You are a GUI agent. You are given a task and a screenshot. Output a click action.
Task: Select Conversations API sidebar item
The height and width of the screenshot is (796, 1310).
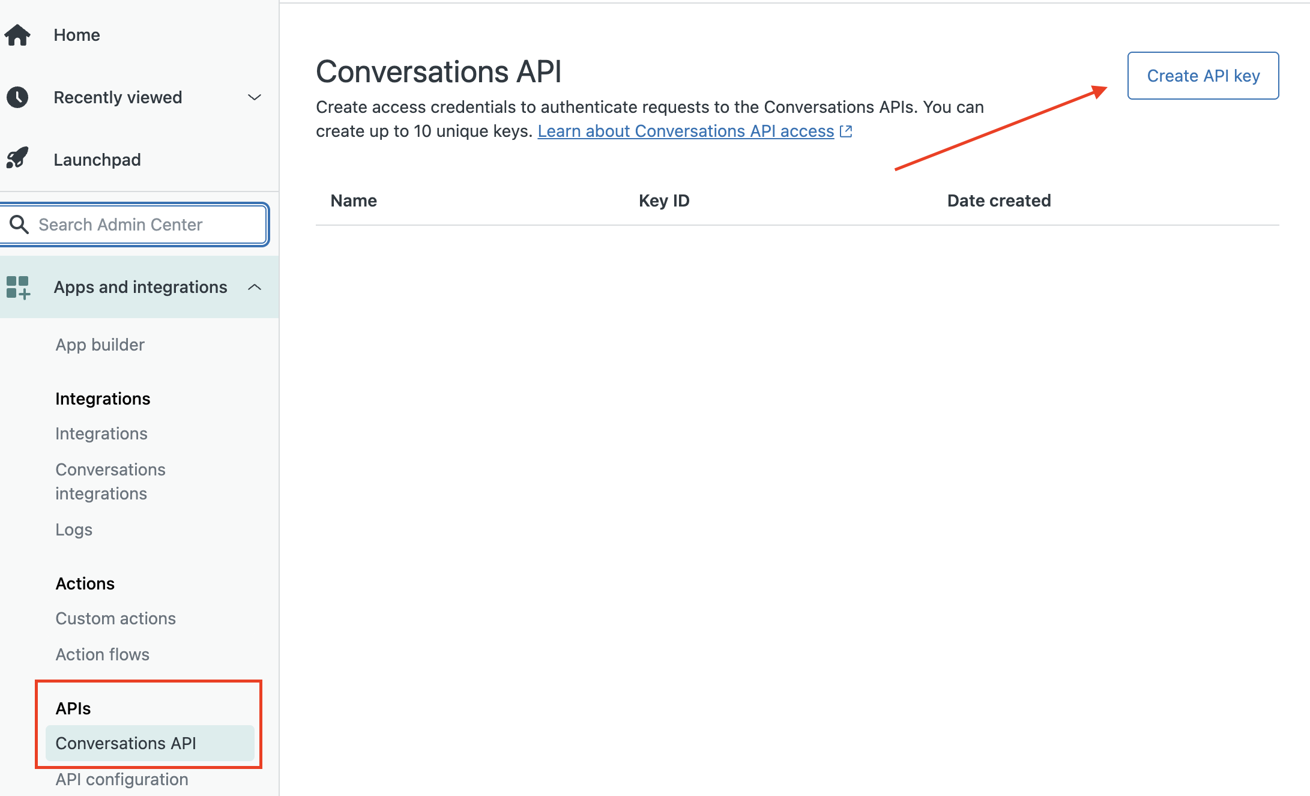click(150, 743)
